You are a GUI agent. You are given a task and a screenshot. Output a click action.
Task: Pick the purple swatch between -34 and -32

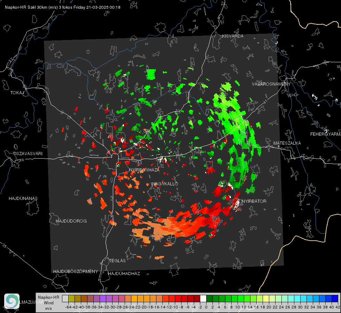(x=103, y=298)
